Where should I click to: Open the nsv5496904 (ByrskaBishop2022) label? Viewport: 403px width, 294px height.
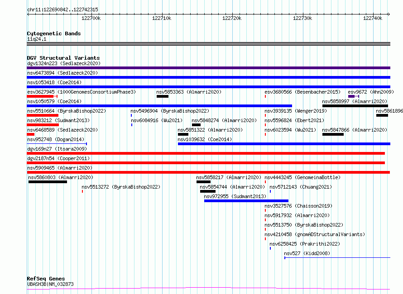coord(170,111)
